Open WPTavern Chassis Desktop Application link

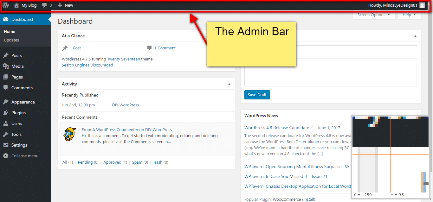(x=298, y=186)
